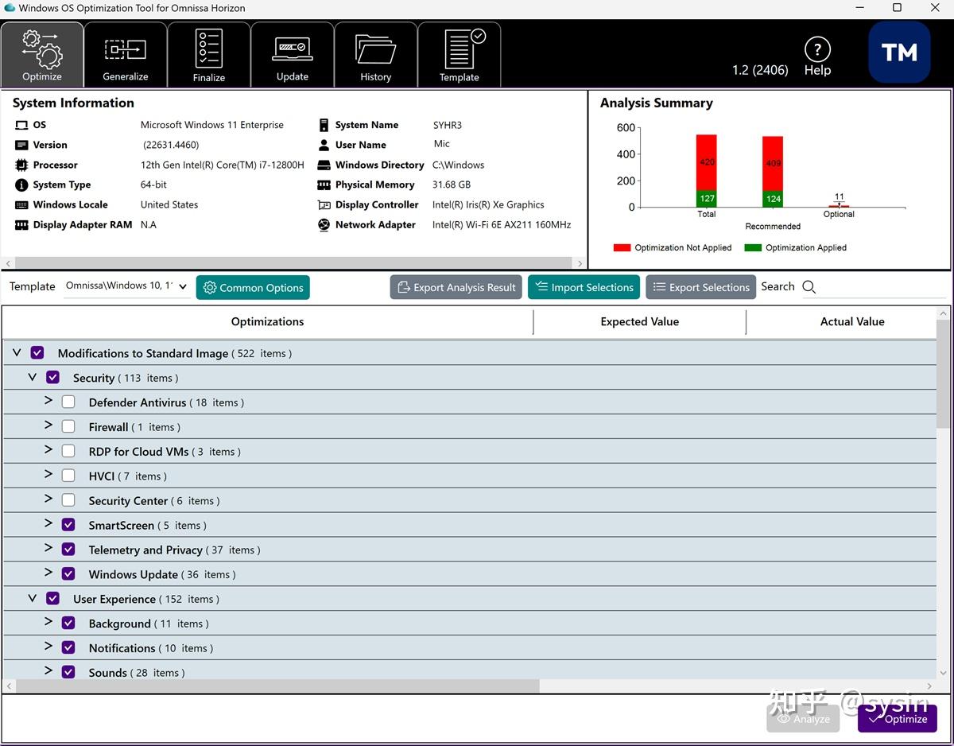Uncheck the SmartScreen checkbox
954x746 pixels.
pyautogui.click(x=68, y=525)
